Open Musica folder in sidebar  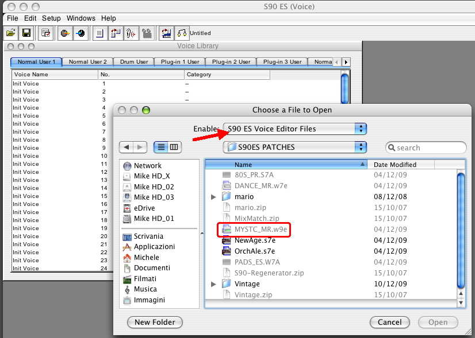[x=140, y=289]
